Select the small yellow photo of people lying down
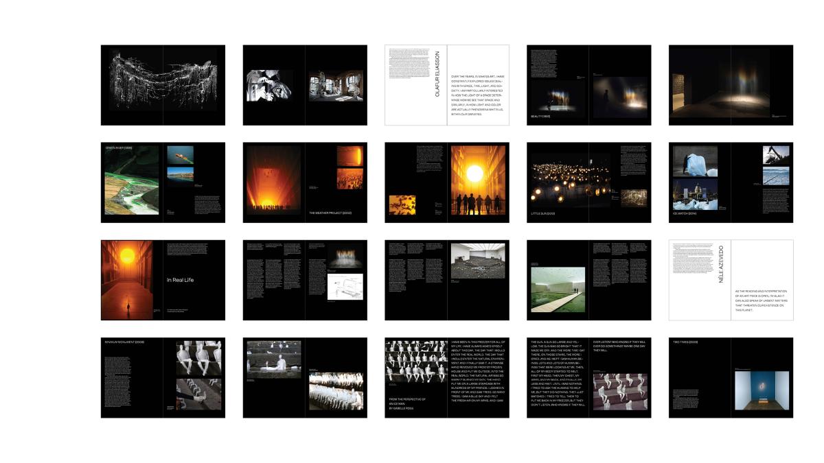 pos(402,205)
